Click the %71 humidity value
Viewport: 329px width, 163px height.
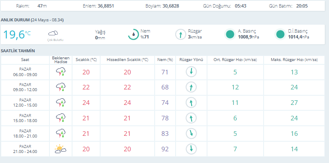145,38
